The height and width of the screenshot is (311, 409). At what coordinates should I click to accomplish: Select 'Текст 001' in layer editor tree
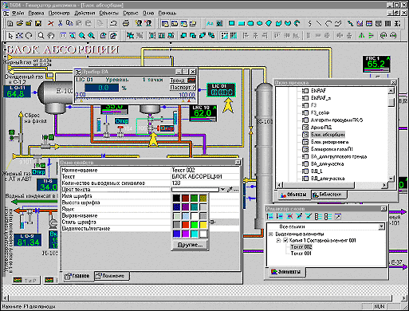301,254
